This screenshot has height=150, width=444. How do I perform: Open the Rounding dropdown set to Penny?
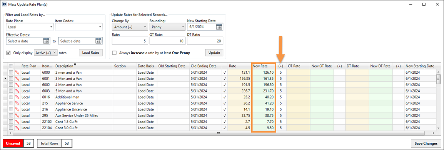[167, 27]
